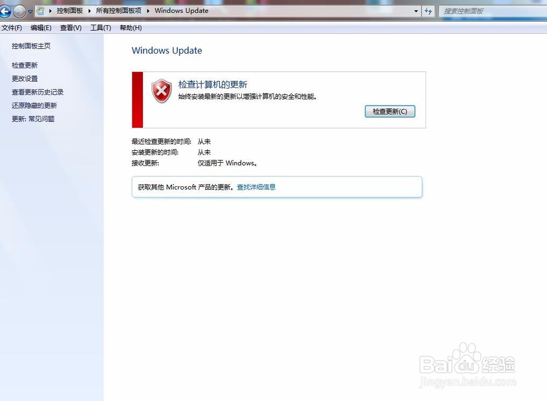Open the 工具 menu
Screen dimensions: 547x401
point(100,28)
